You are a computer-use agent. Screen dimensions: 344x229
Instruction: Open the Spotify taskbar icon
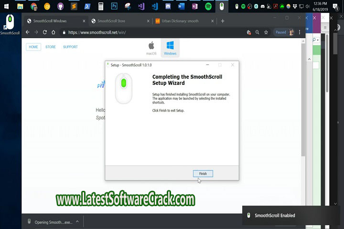click(208, 7)
